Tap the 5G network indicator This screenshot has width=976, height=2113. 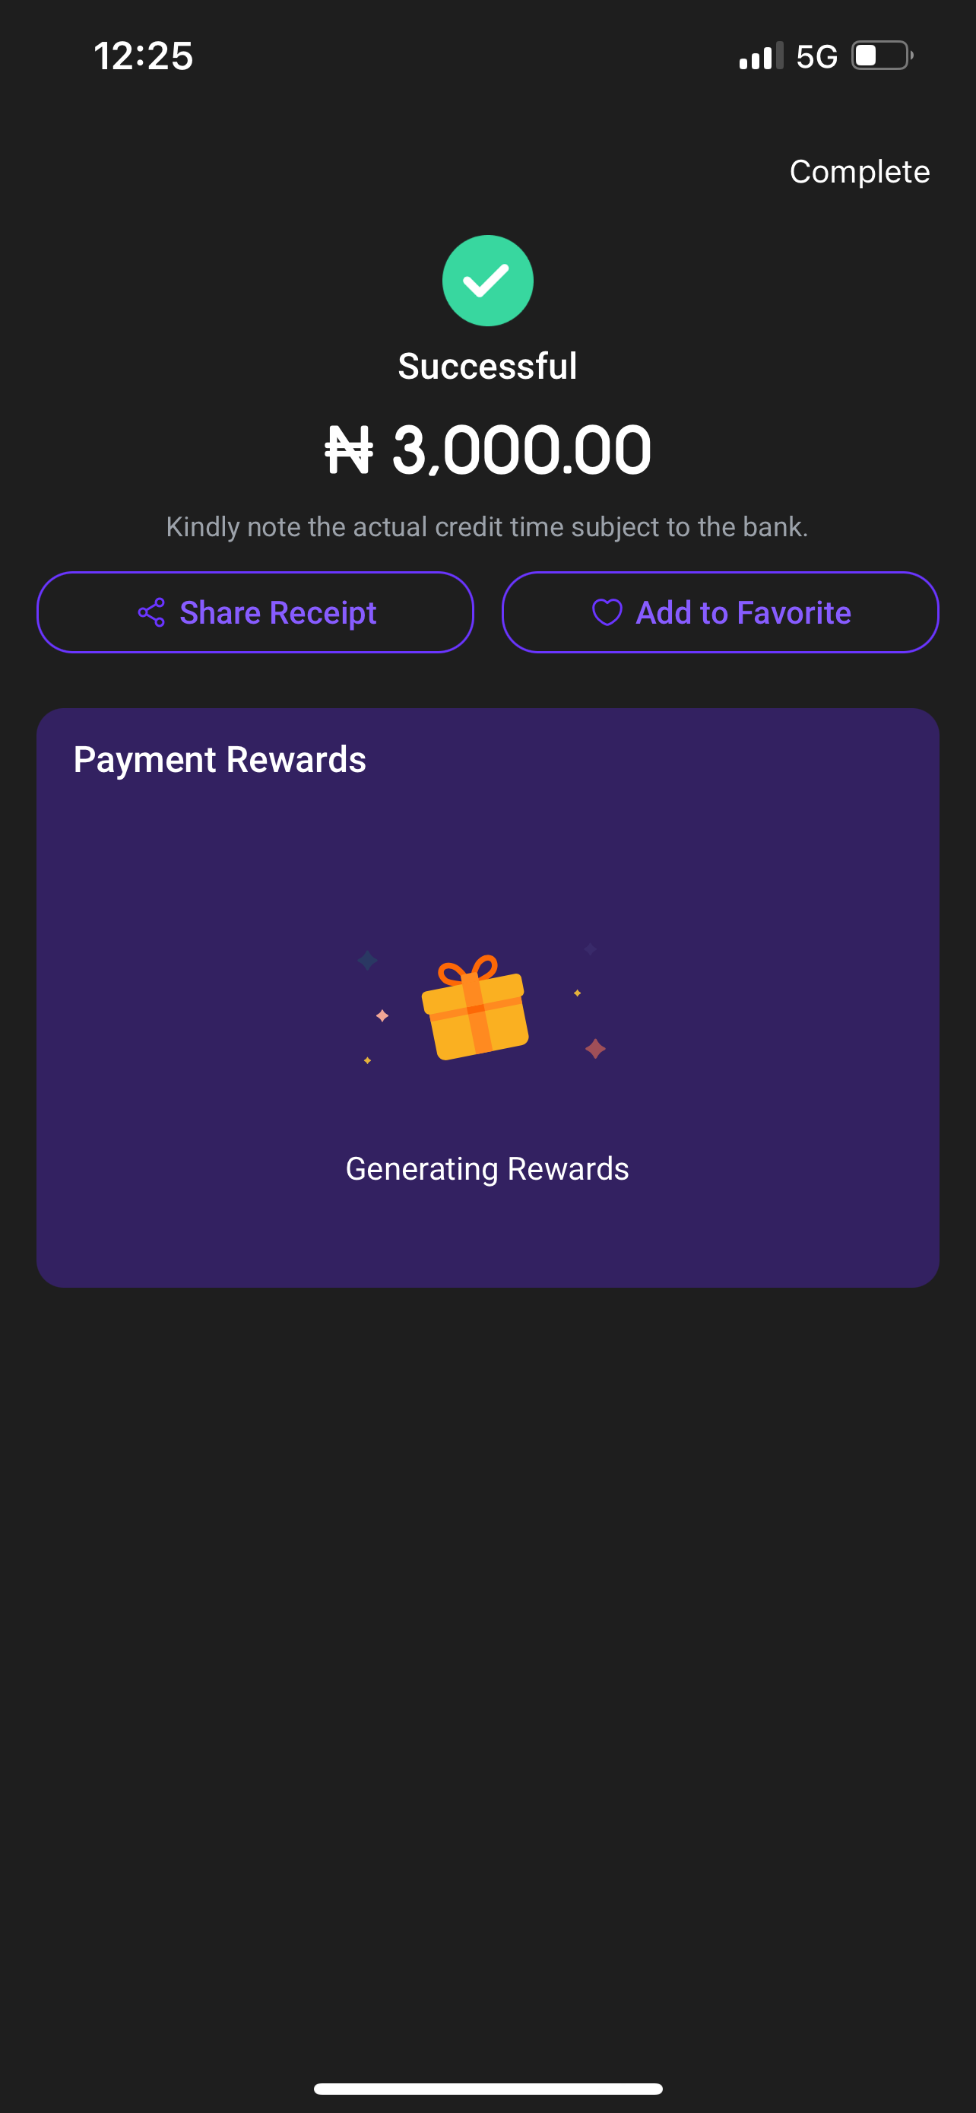[816, 56]
